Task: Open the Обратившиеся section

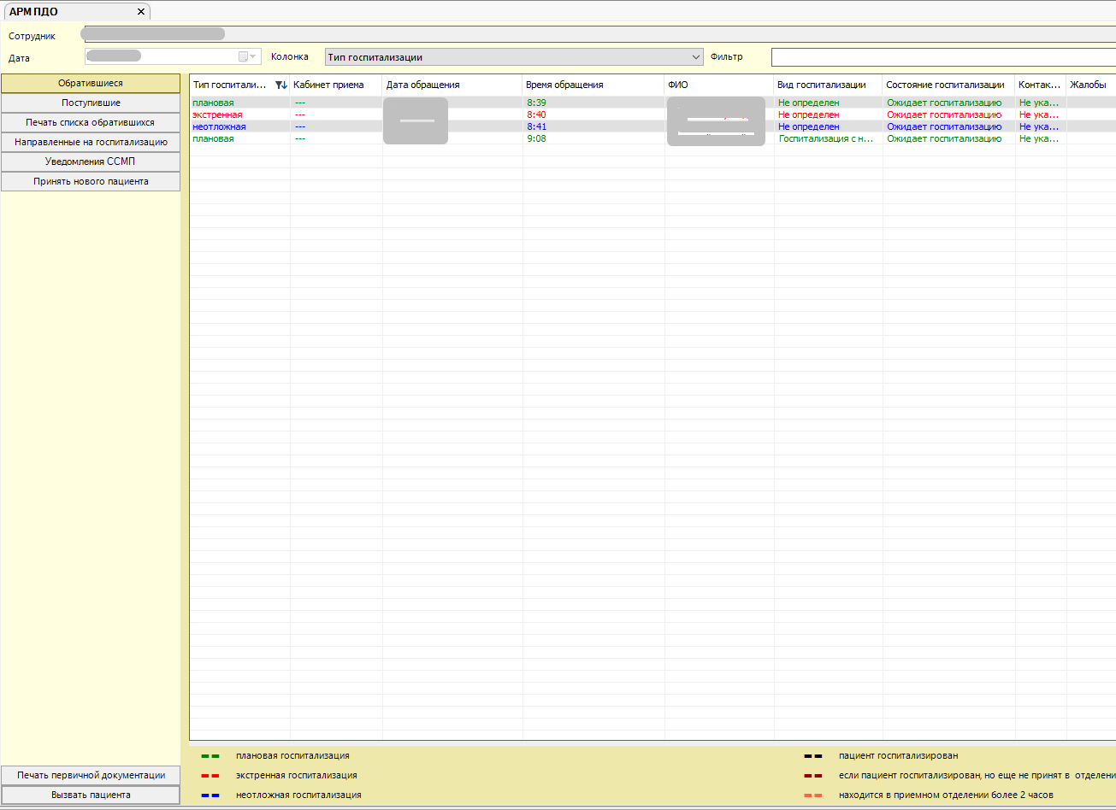Action: click(x=91, y=84)
